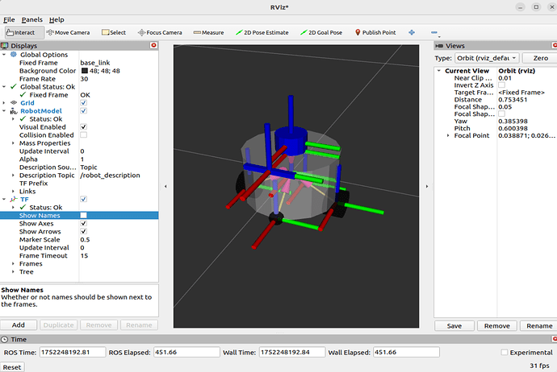Collapse the Global Options tree node

point(4,55)
